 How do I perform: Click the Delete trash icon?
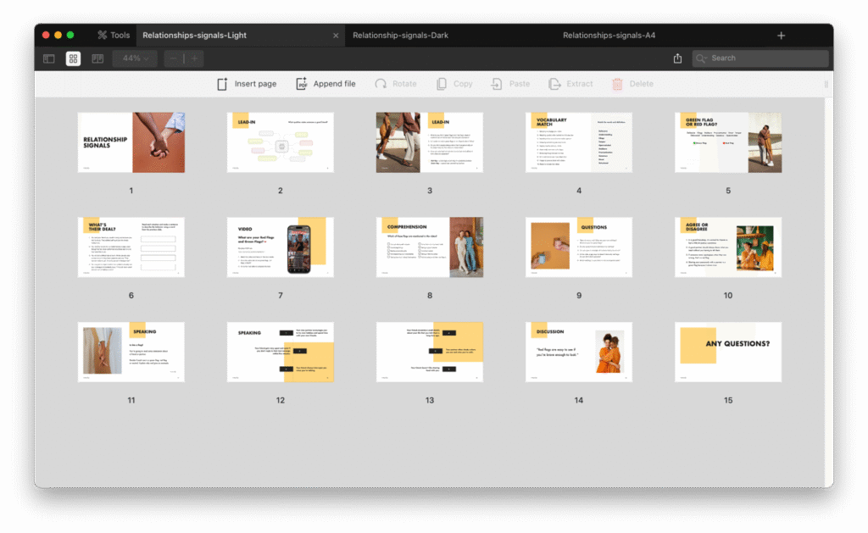[x=617, y=84]
